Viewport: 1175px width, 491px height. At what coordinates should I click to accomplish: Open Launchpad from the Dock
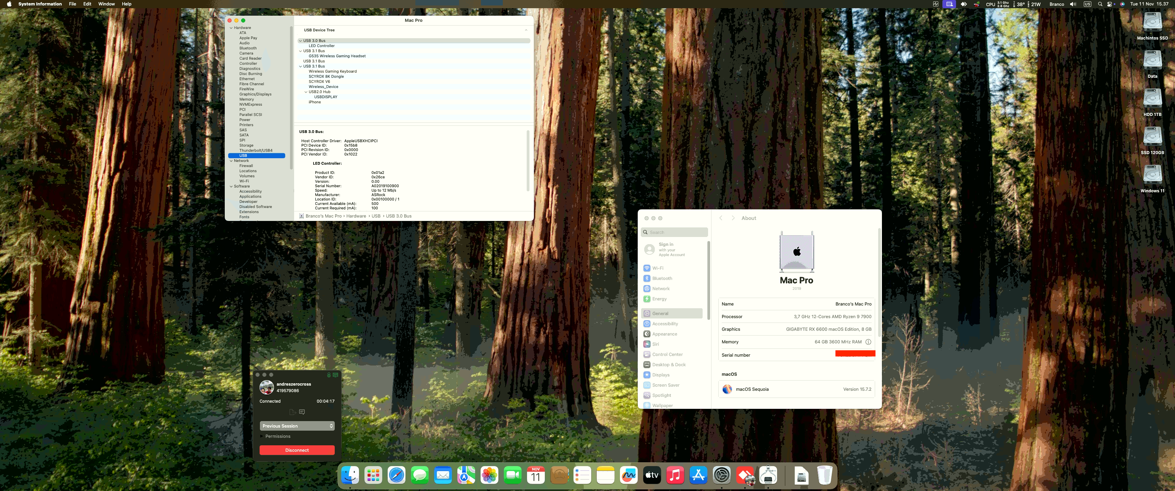tap(373, 476)
